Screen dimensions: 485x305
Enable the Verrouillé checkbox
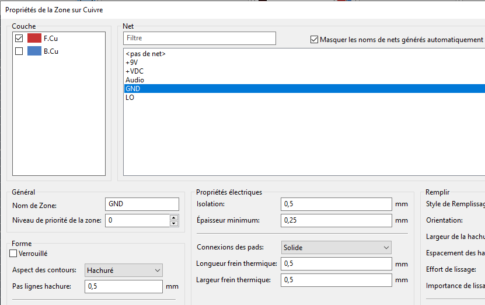pos(13,254)
